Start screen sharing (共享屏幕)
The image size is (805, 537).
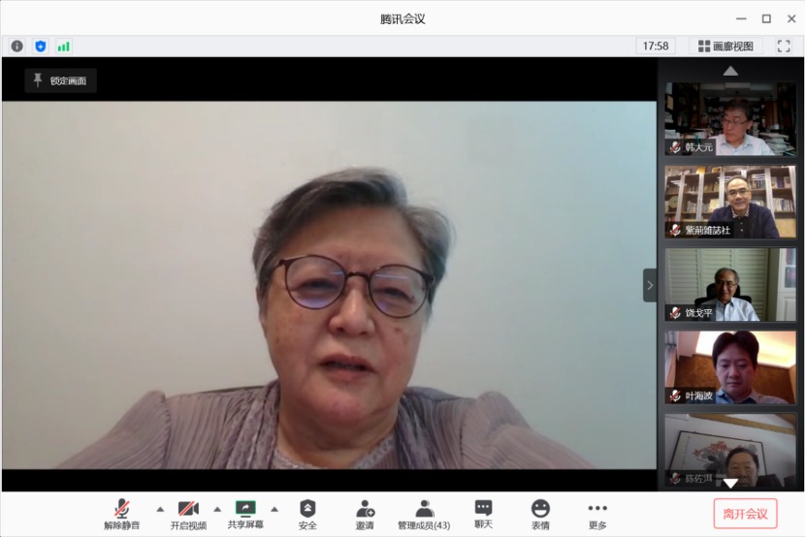(245, 514)
